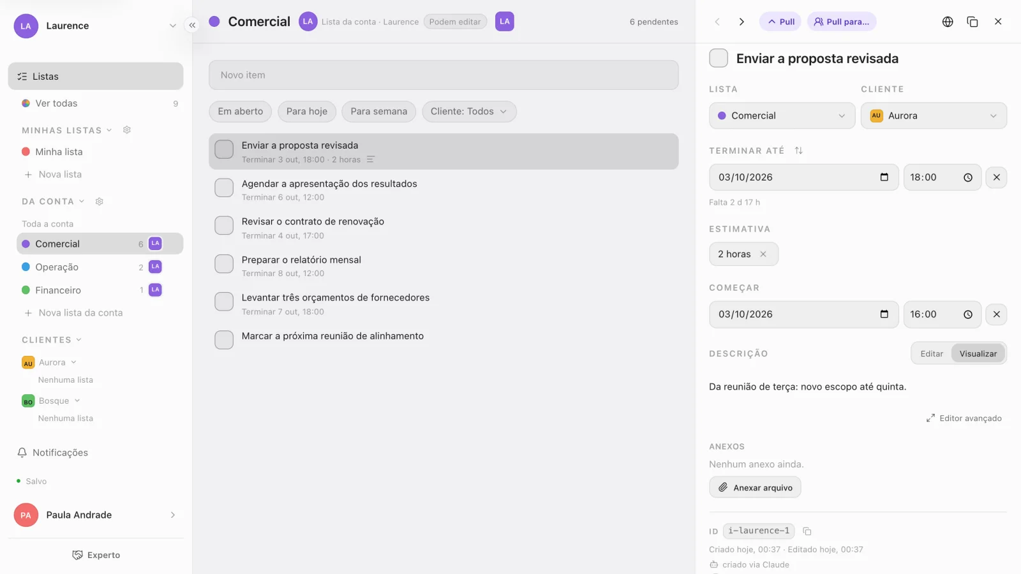Viewport: 1021px width, 574px height.
Task: Click the purple LA avatar next to Podem editar
Action: 505,22
